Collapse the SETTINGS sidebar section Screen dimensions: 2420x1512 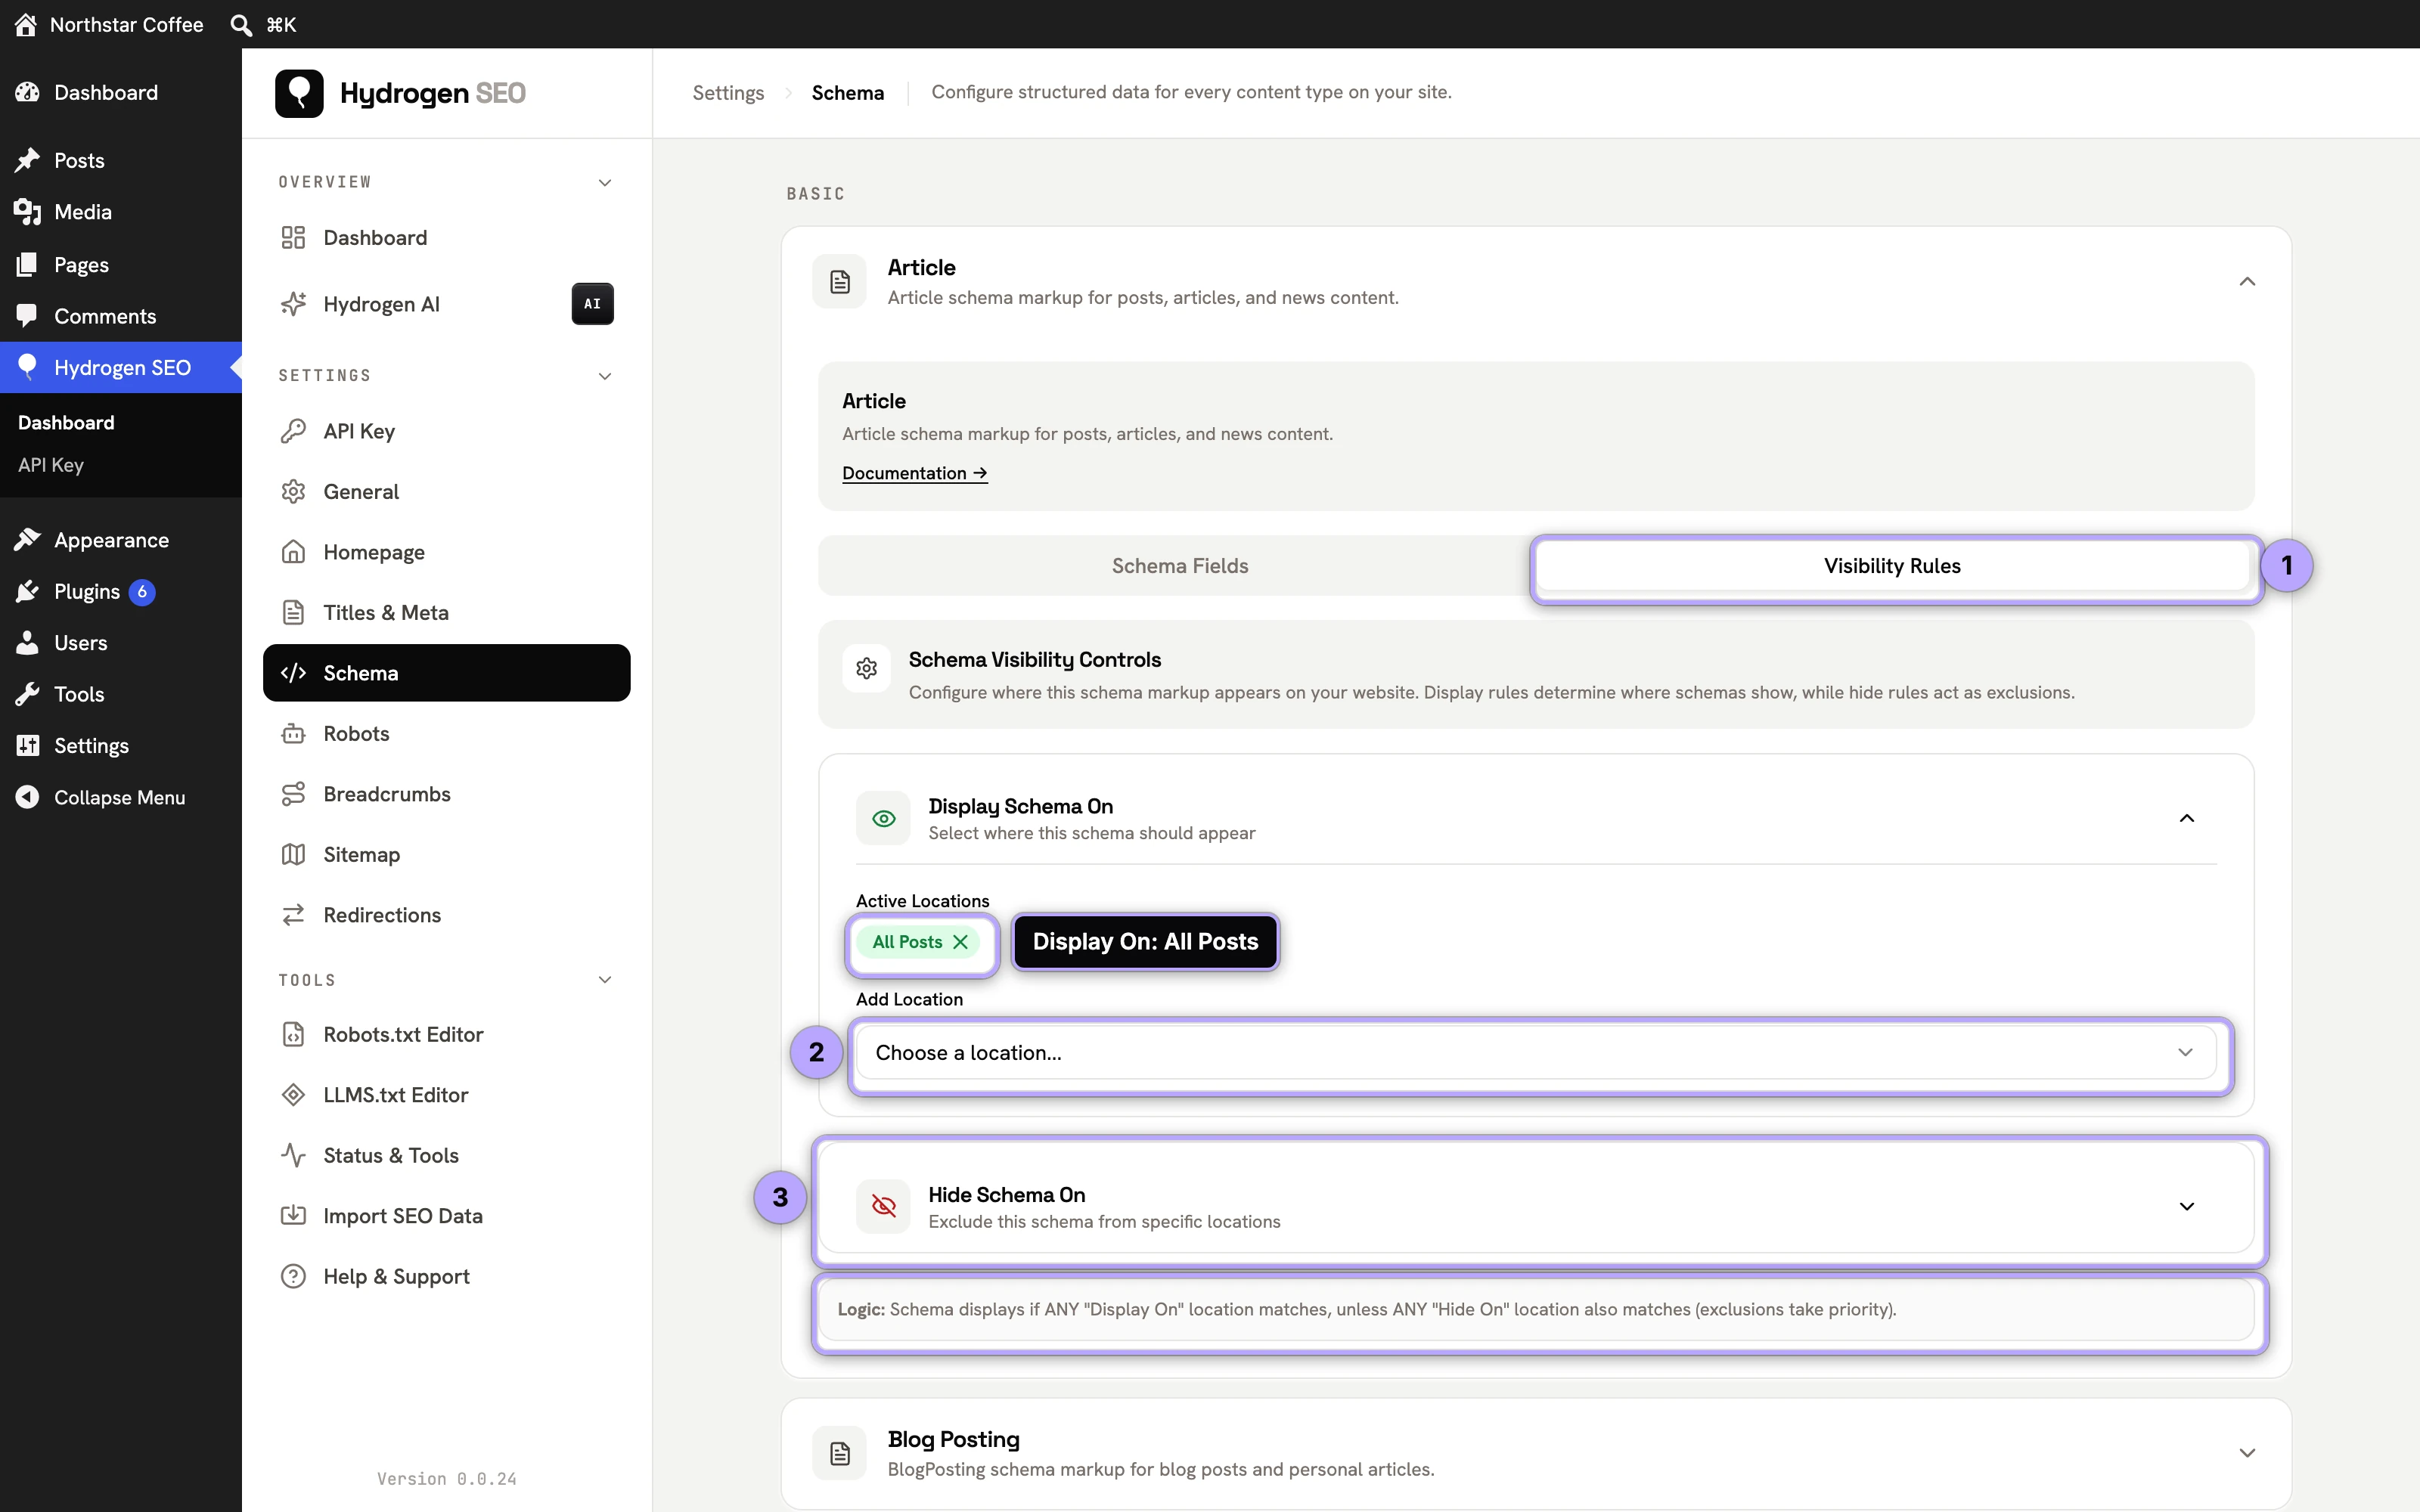(x=605, y=376)
